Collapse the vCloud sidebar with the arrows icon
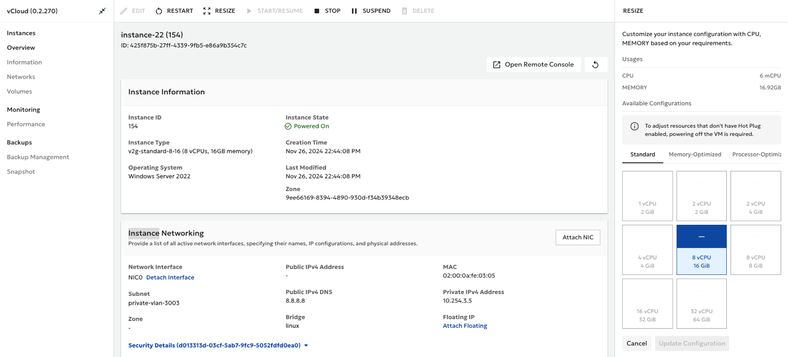This screenshot has width=788, height=357. click(102, 11)
